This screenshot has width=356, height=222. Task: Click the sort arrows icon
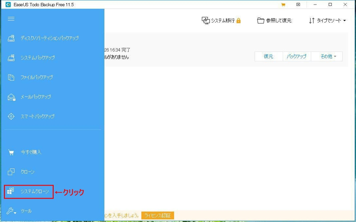[x=312, y=20]
